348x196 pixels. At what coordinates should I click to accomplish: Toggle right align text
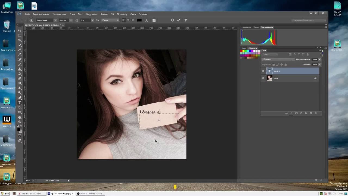pos(132,20)
